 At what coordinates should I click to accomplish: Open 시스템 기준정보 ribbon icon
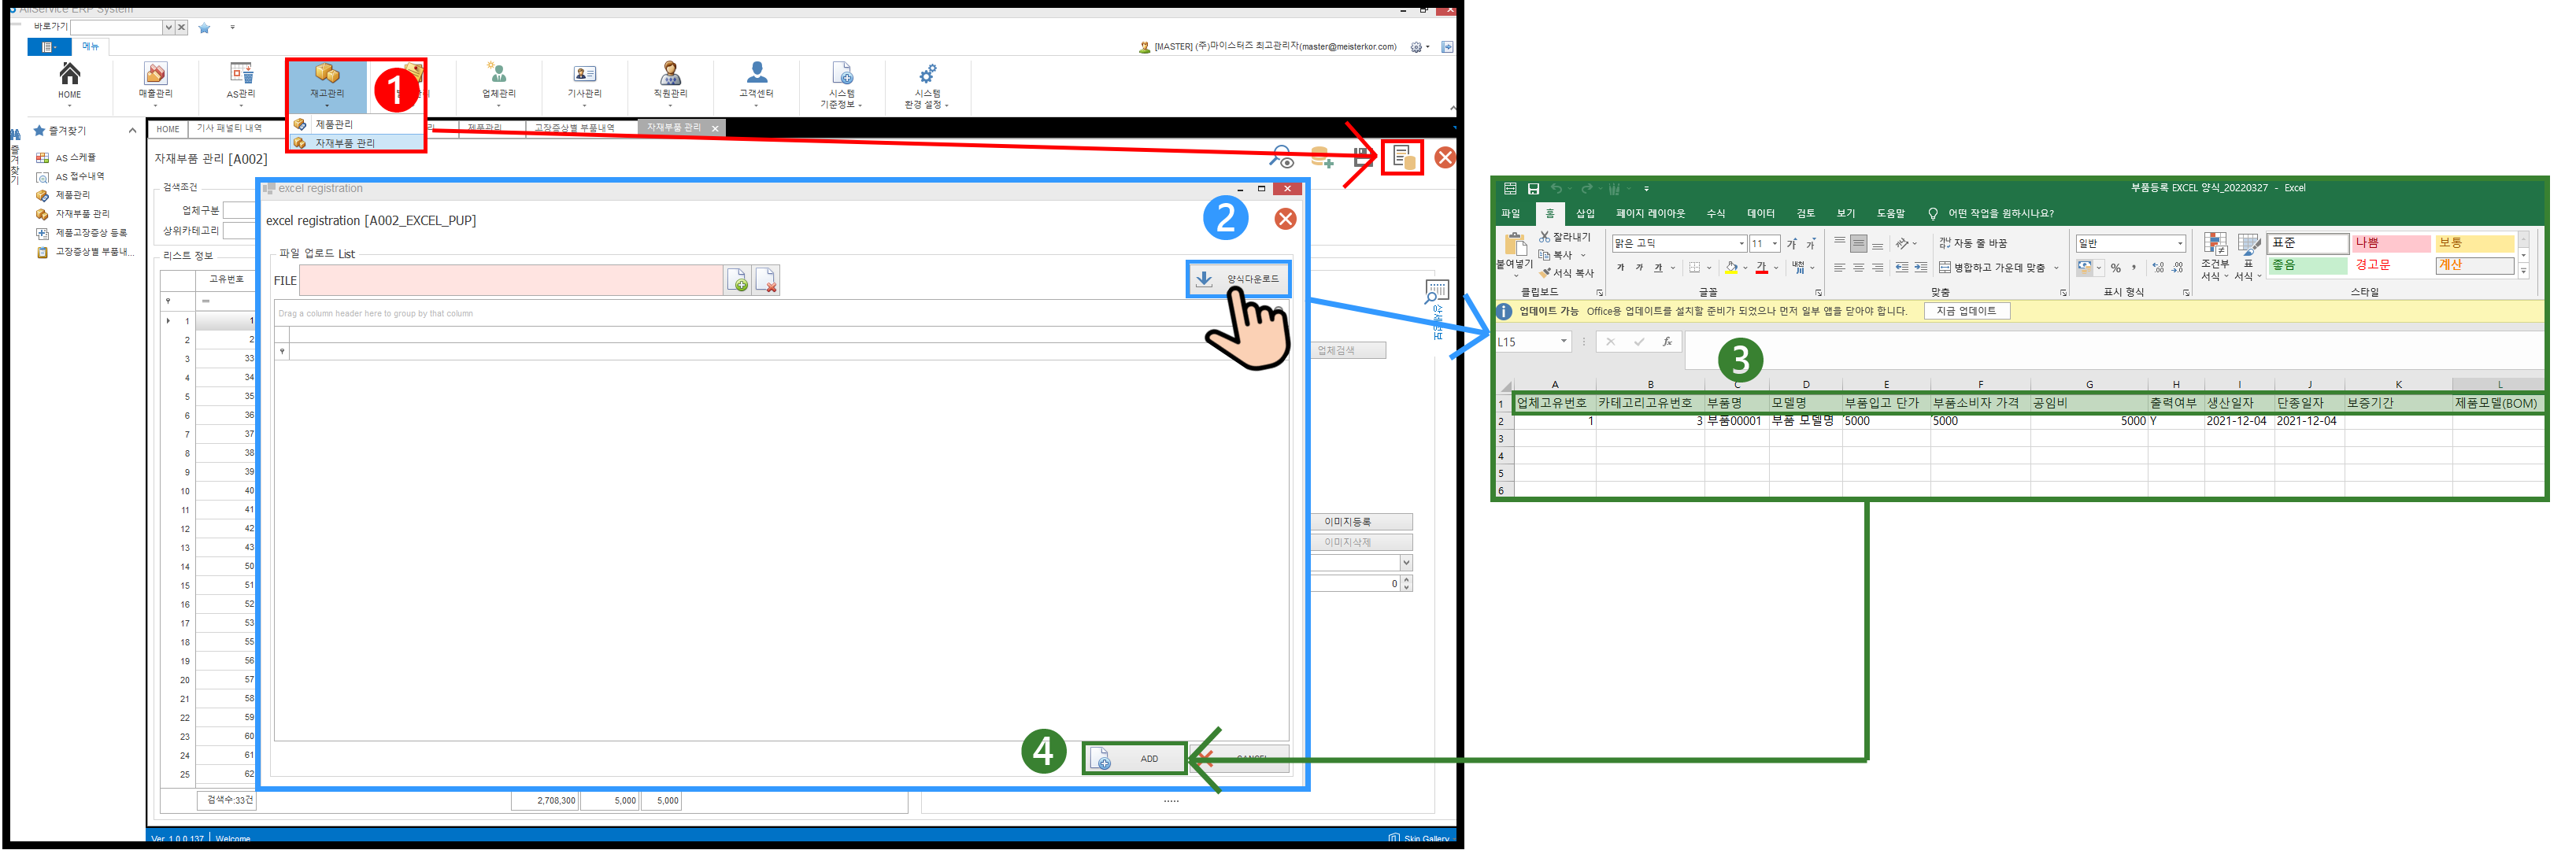tap(841, 84)
